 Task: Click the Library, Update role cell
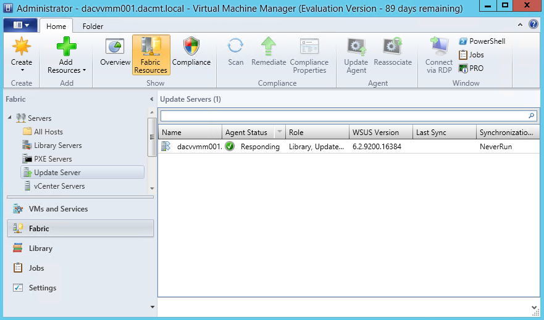[316, 147]
